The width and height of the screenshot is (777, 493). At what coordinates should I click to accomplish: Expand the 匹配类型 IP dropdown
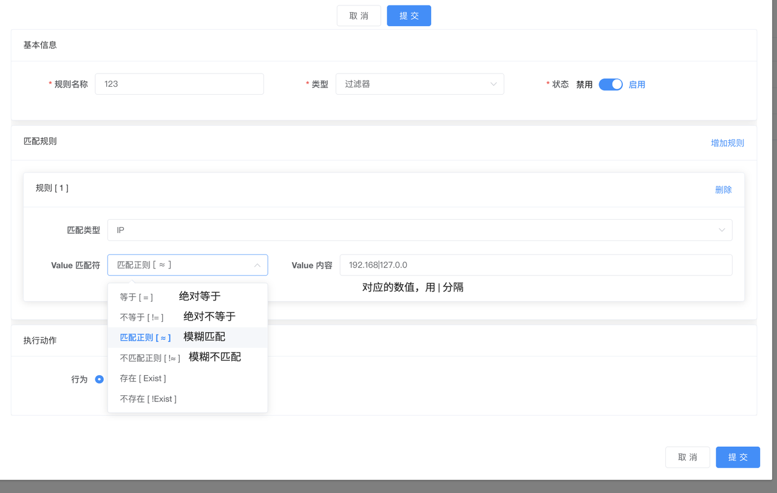(419, 230)
